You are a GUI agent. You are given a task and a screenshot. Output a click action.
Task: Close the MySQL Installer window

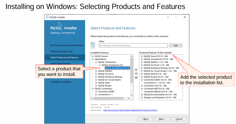185,17
